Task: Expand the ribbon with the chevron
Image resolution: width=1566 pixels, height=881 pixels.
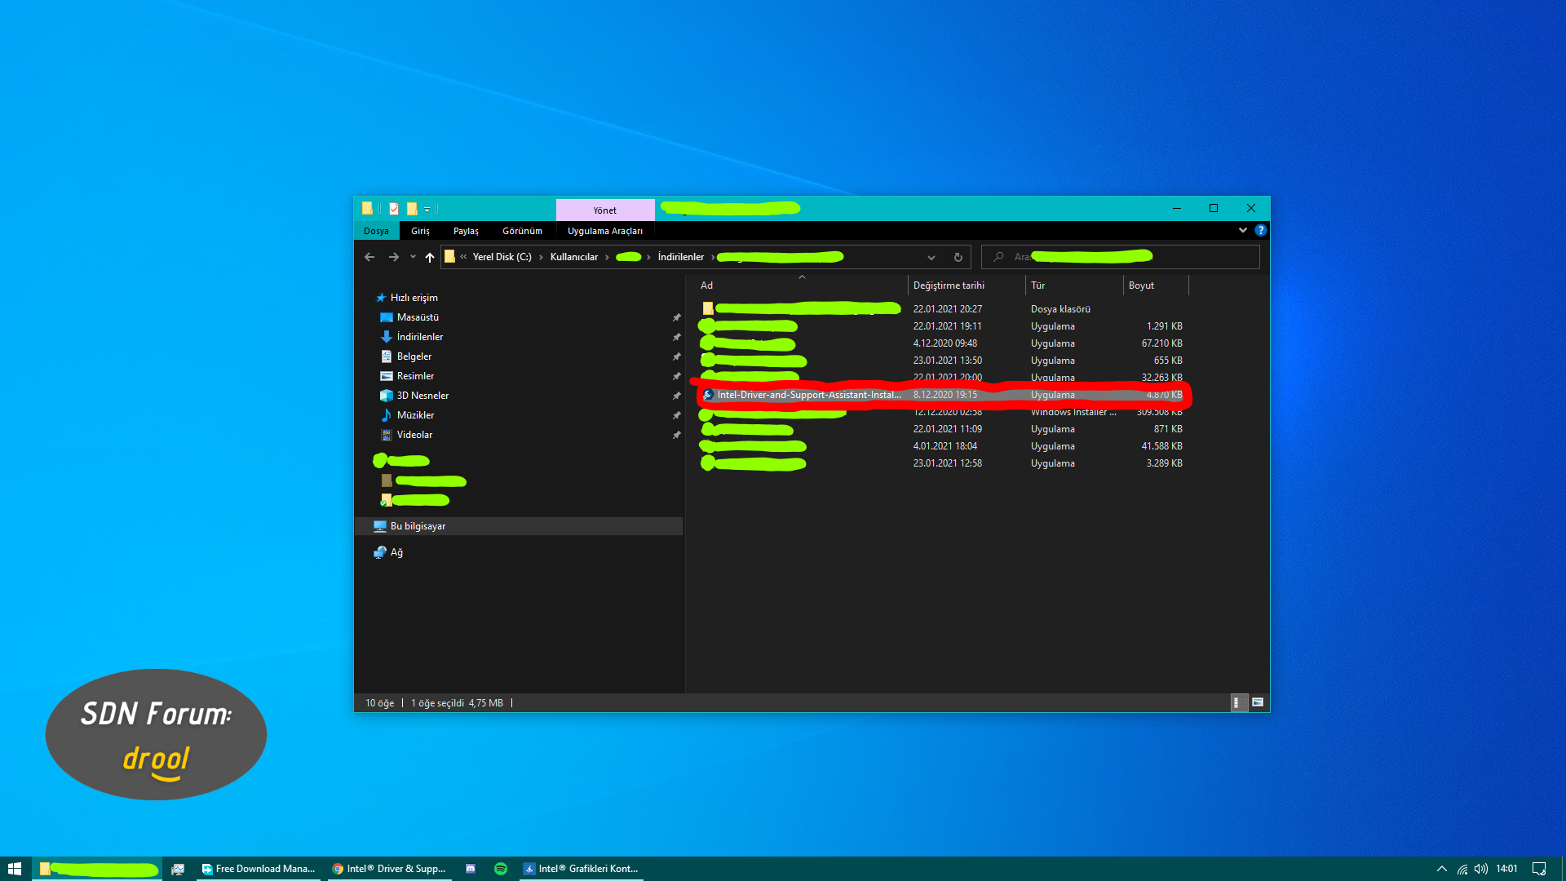Action: coord(1242,231)
